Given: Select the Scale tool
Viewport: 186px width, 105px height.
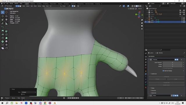Looking at the screenshot, I should click(x=3, y=20).
